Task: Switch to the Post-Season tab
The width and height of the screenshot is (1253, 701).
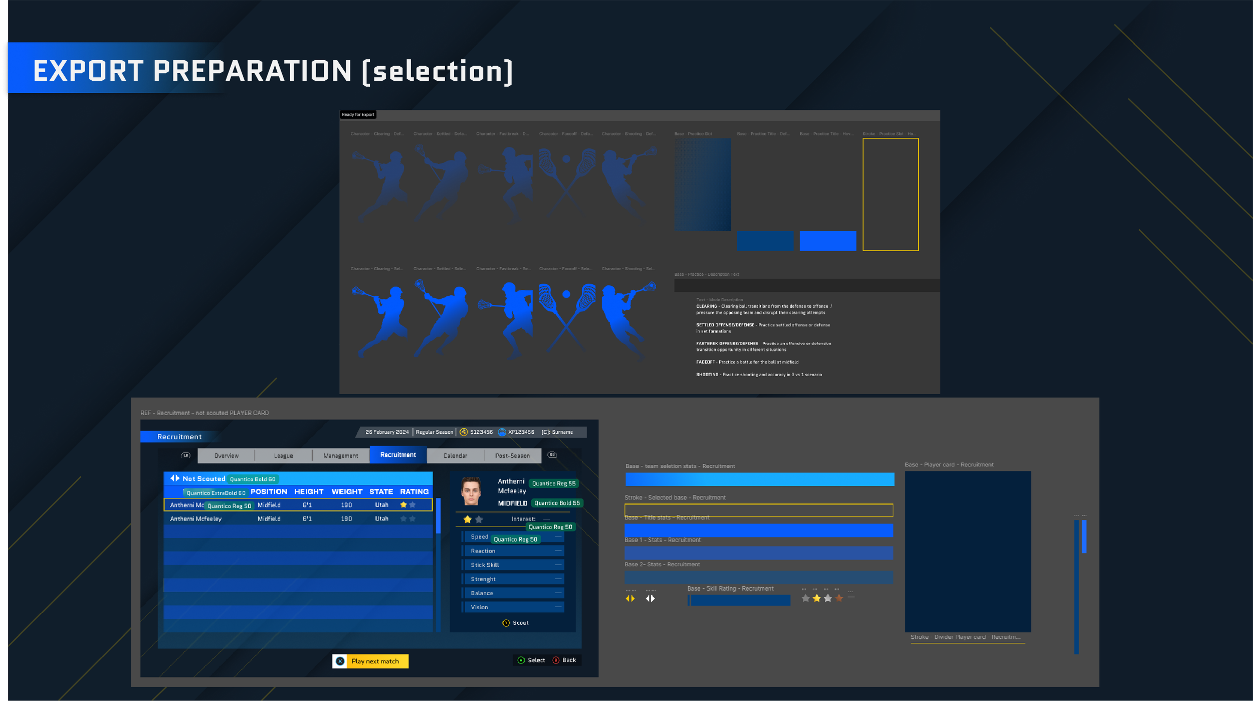Action: (x=513, y=456)
